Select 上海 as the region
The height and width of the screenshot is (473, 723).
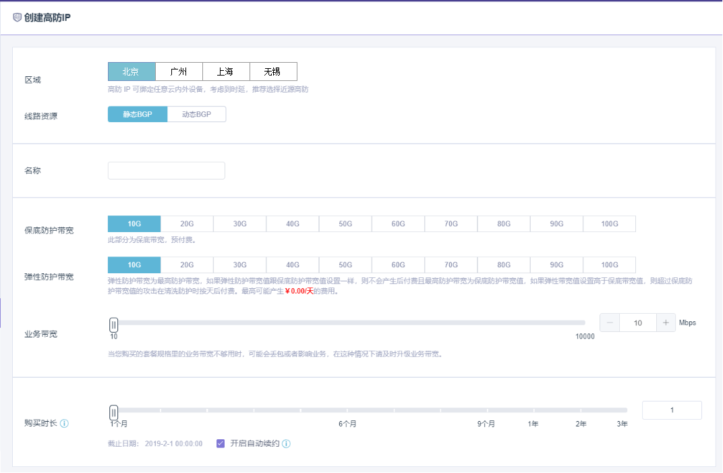[226, 72]
